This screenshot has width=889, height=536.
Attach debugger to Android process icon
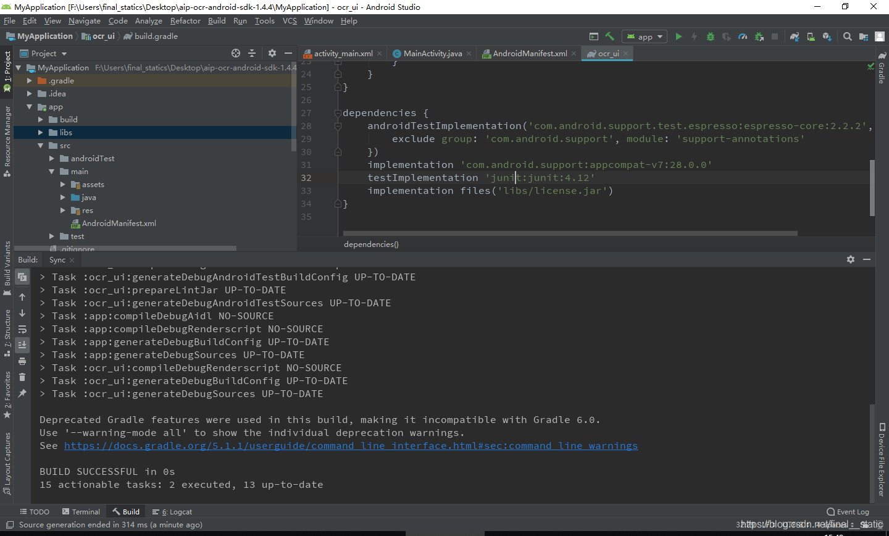click(759, 36)
